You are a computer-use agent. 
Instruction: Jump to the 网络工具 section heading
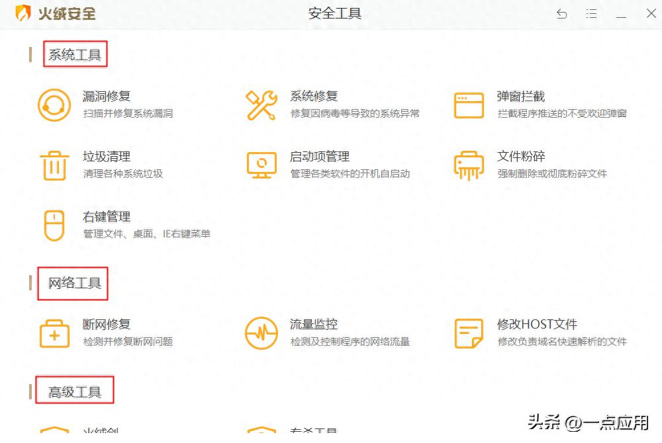[75, 284]
